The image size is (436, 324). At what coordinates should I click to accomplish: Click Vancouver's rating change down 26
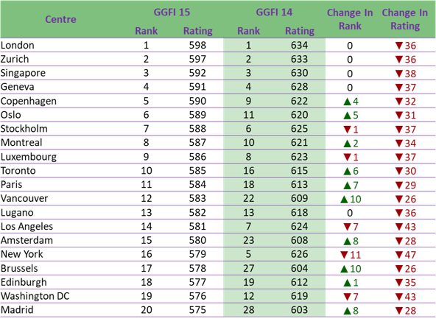[x=405, y=199]
